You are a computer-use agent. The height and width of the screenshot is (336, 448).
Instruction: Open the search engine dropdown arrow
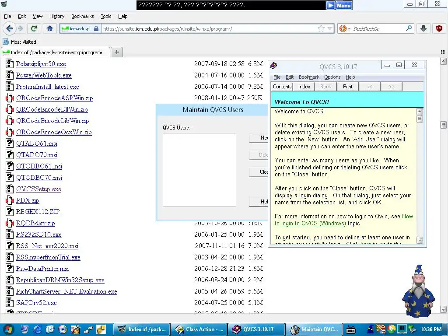tap(349, 28)
